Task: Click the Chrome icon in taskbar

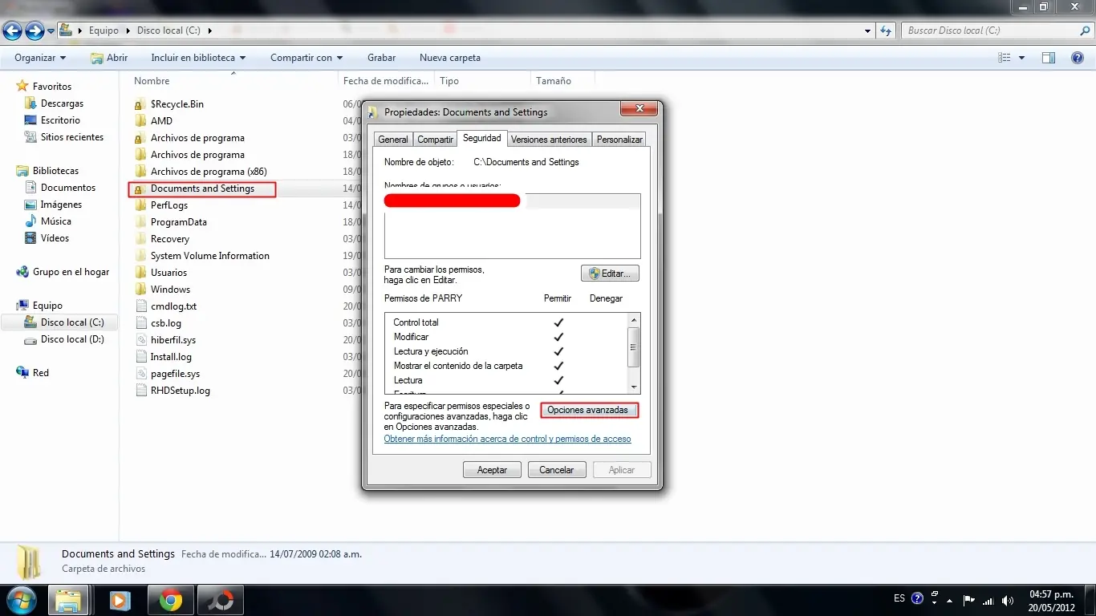Action: [x=170, y=600]
